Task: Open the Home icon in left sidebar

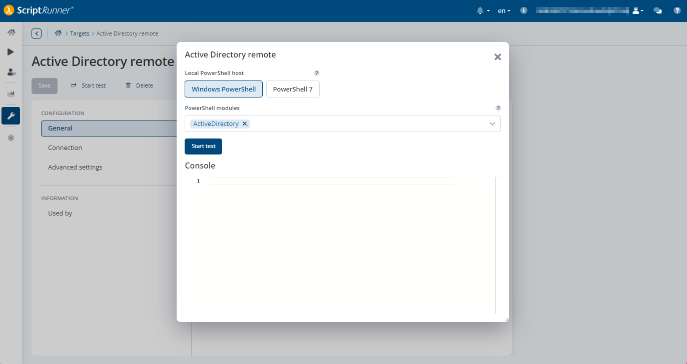Action: point(11,32)
